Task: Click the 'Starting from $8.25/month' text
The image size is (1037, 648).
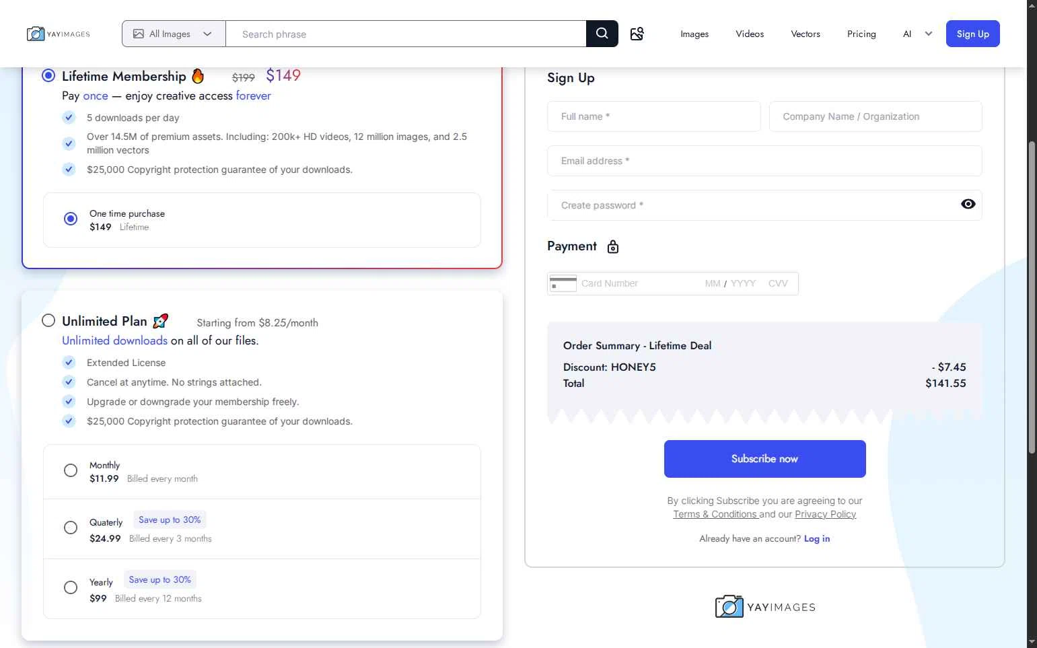Action: pyautogui.click(x=257, y=322)
